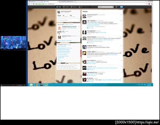Open the Developers footer link
The width and height of the screenshot is (160, 125).
(x=75, y=68)
